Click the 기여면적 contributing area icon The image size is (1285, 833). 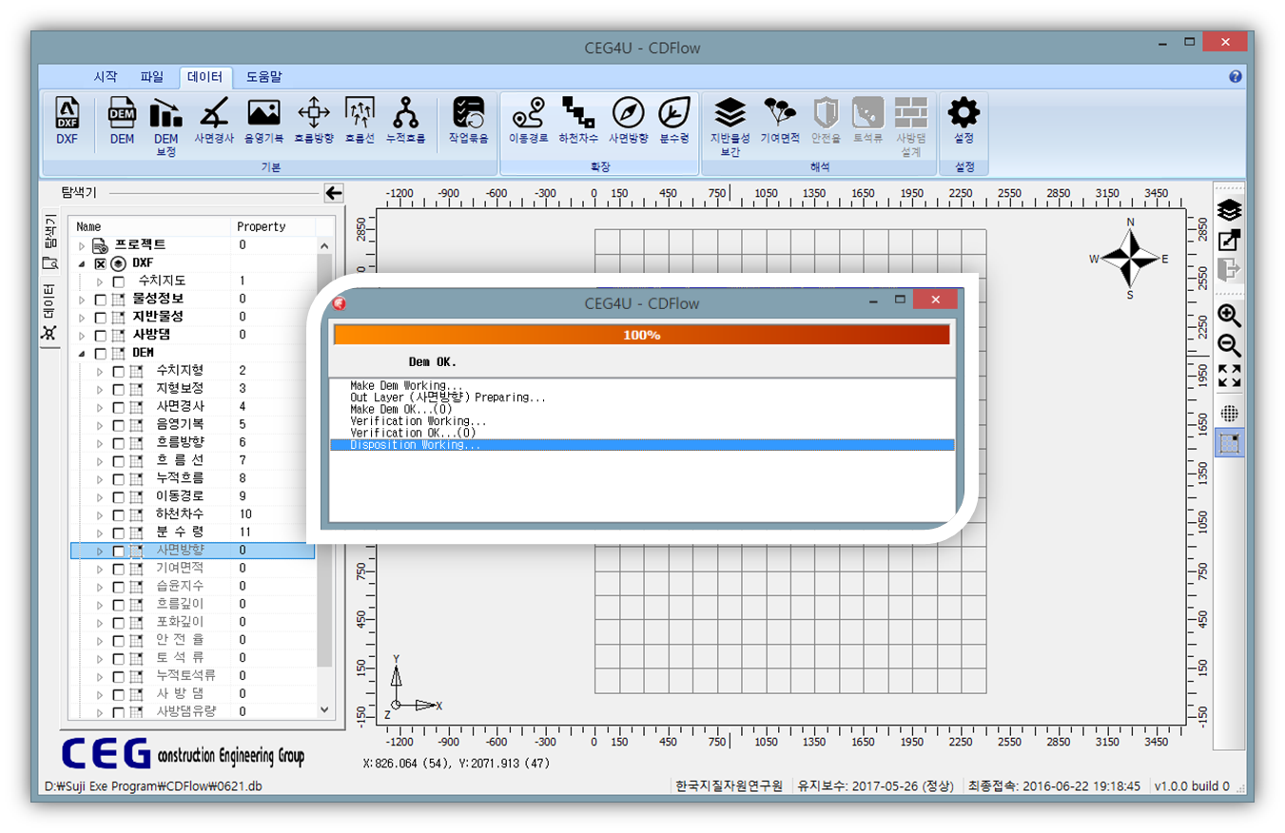(780, 121)
